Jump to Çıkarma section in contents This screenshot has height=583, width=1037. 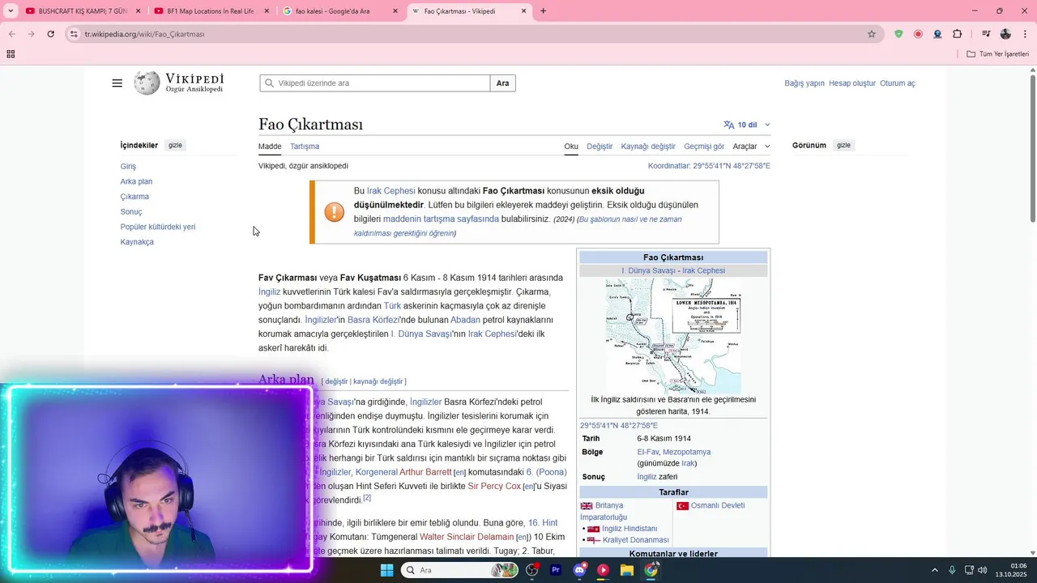tap(134, 197)
